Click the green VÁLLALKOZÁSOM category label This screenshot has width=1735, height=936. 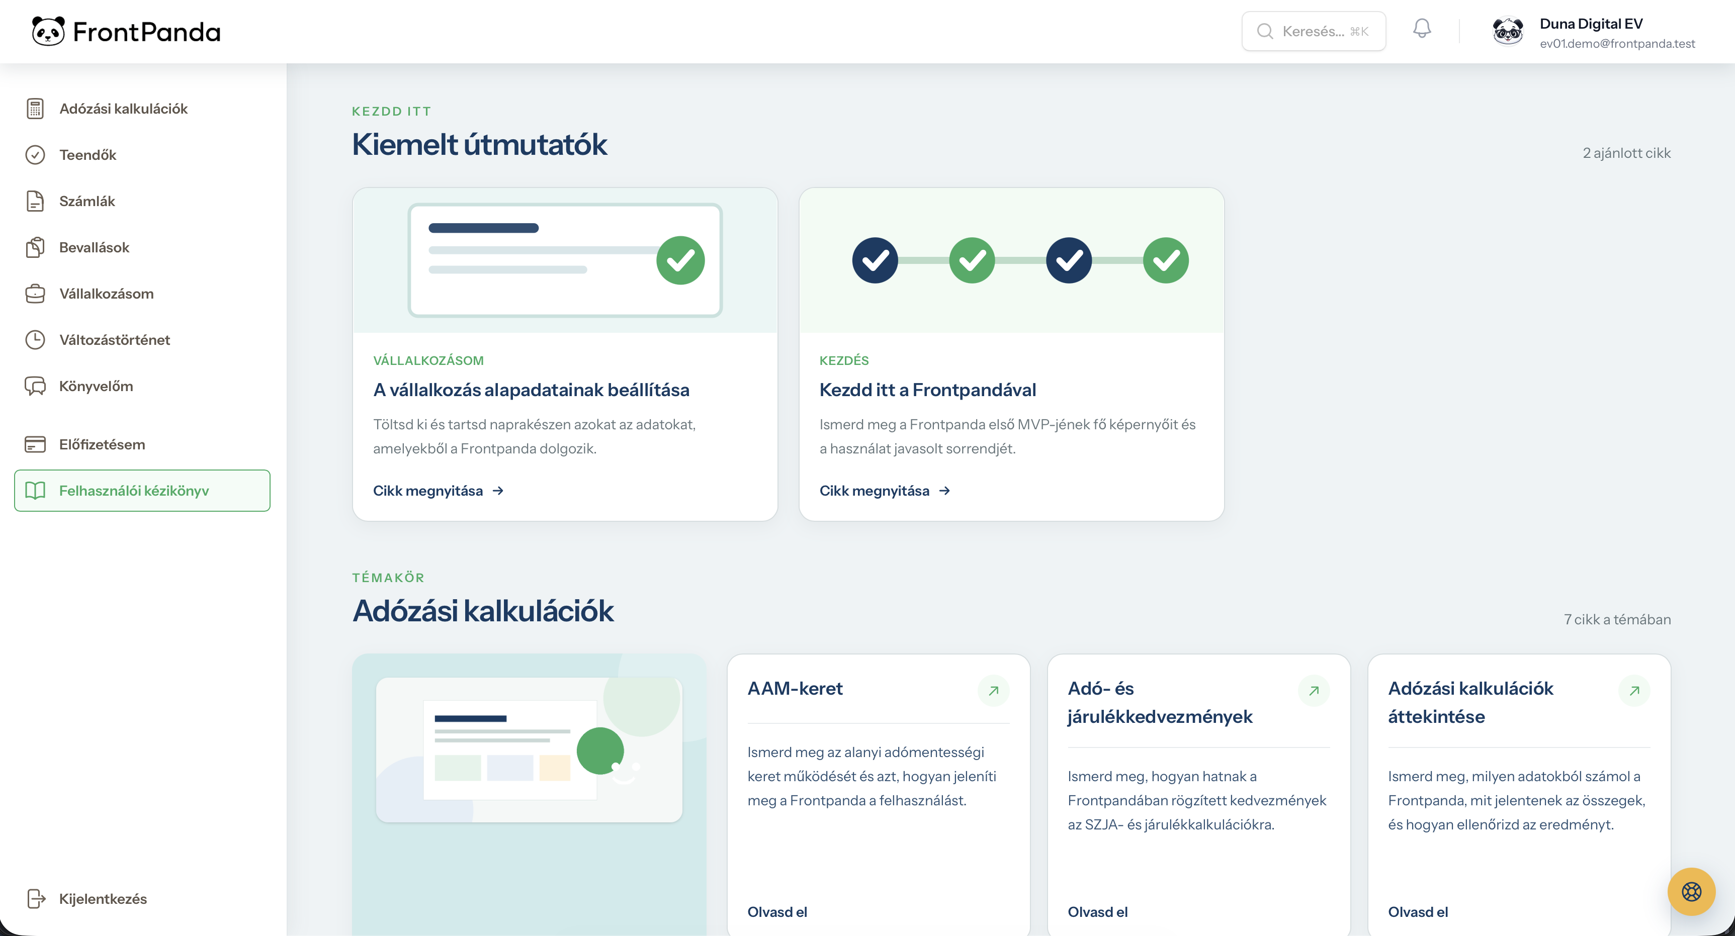click(x=428, y=360)
